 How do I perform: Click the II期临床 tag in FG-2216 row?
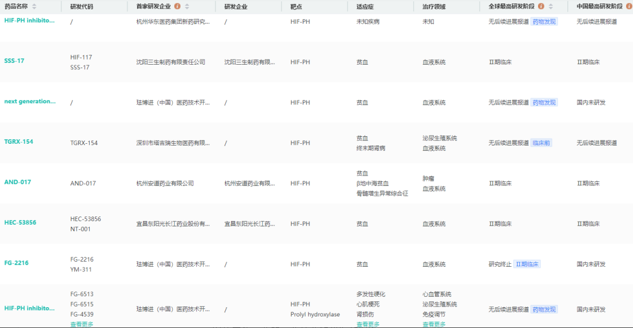coord(527,264)
